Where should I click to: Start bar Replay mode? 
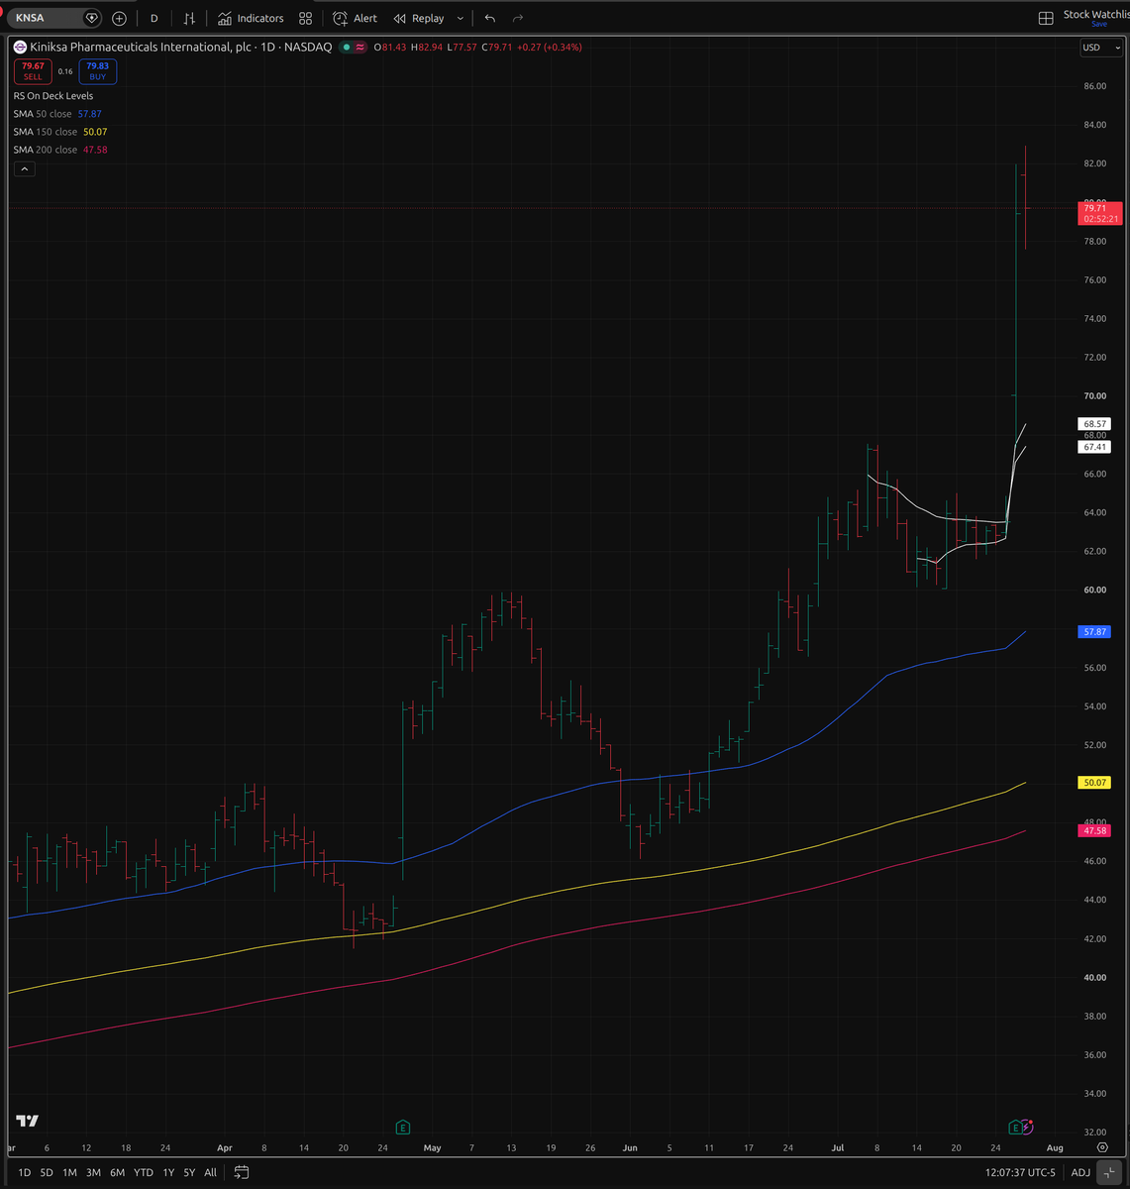(419, 18)
